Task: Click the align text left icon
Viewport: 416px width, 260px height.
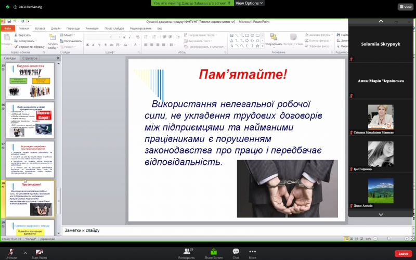Action: [x=146, y=45]
